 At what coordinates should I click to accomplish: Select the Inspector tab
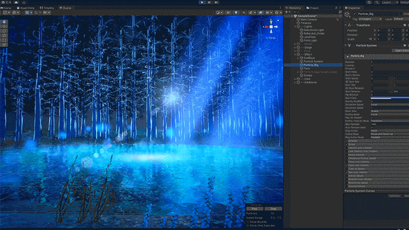[353, 8]
